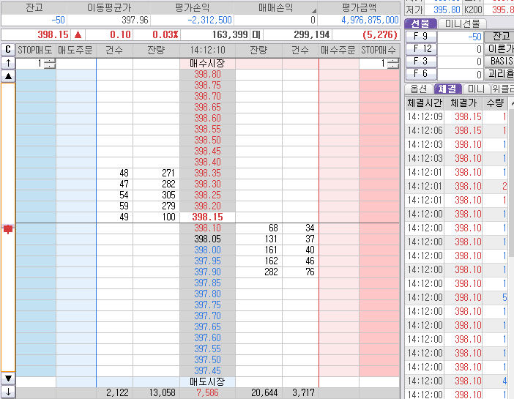
Task: Click the red up-triangle price change indicator
Action: (78, 34)
